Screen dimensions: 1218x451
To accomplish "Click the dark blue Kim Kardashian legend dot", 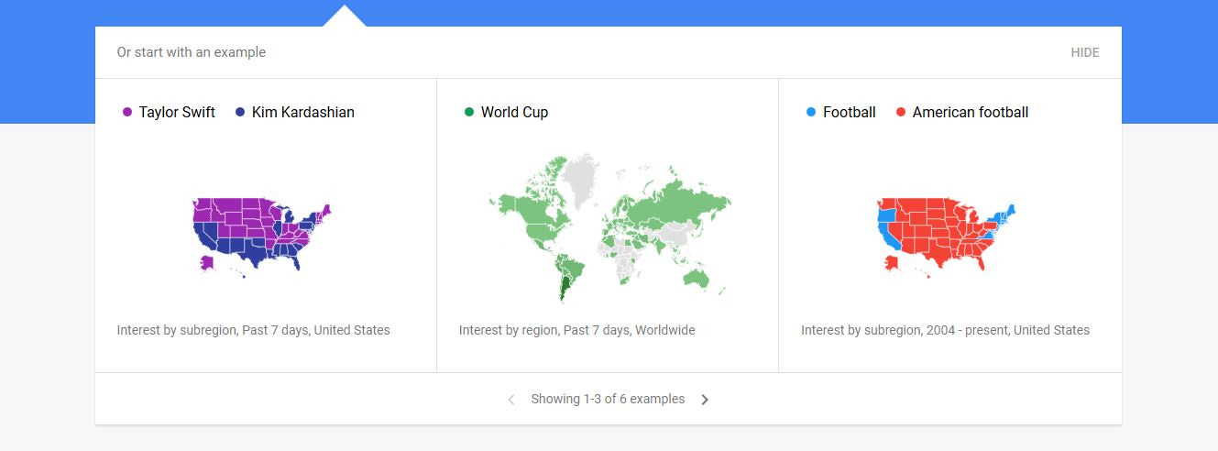I will [x=240, y=112].
